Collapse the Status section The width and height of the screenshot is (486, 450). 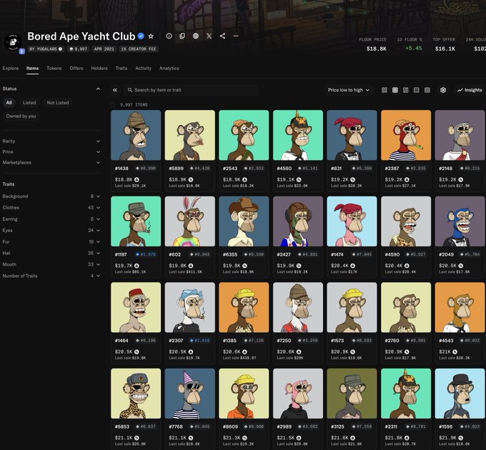point(98,89)
